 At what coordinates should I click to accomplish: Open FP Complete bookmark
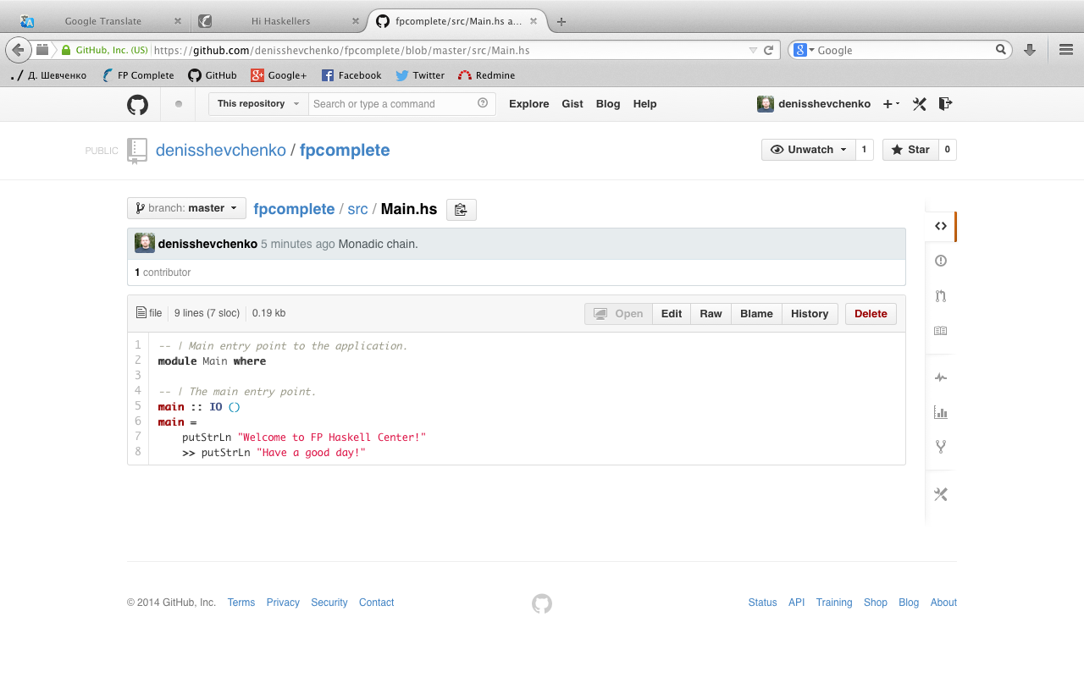tap(137, 75)
